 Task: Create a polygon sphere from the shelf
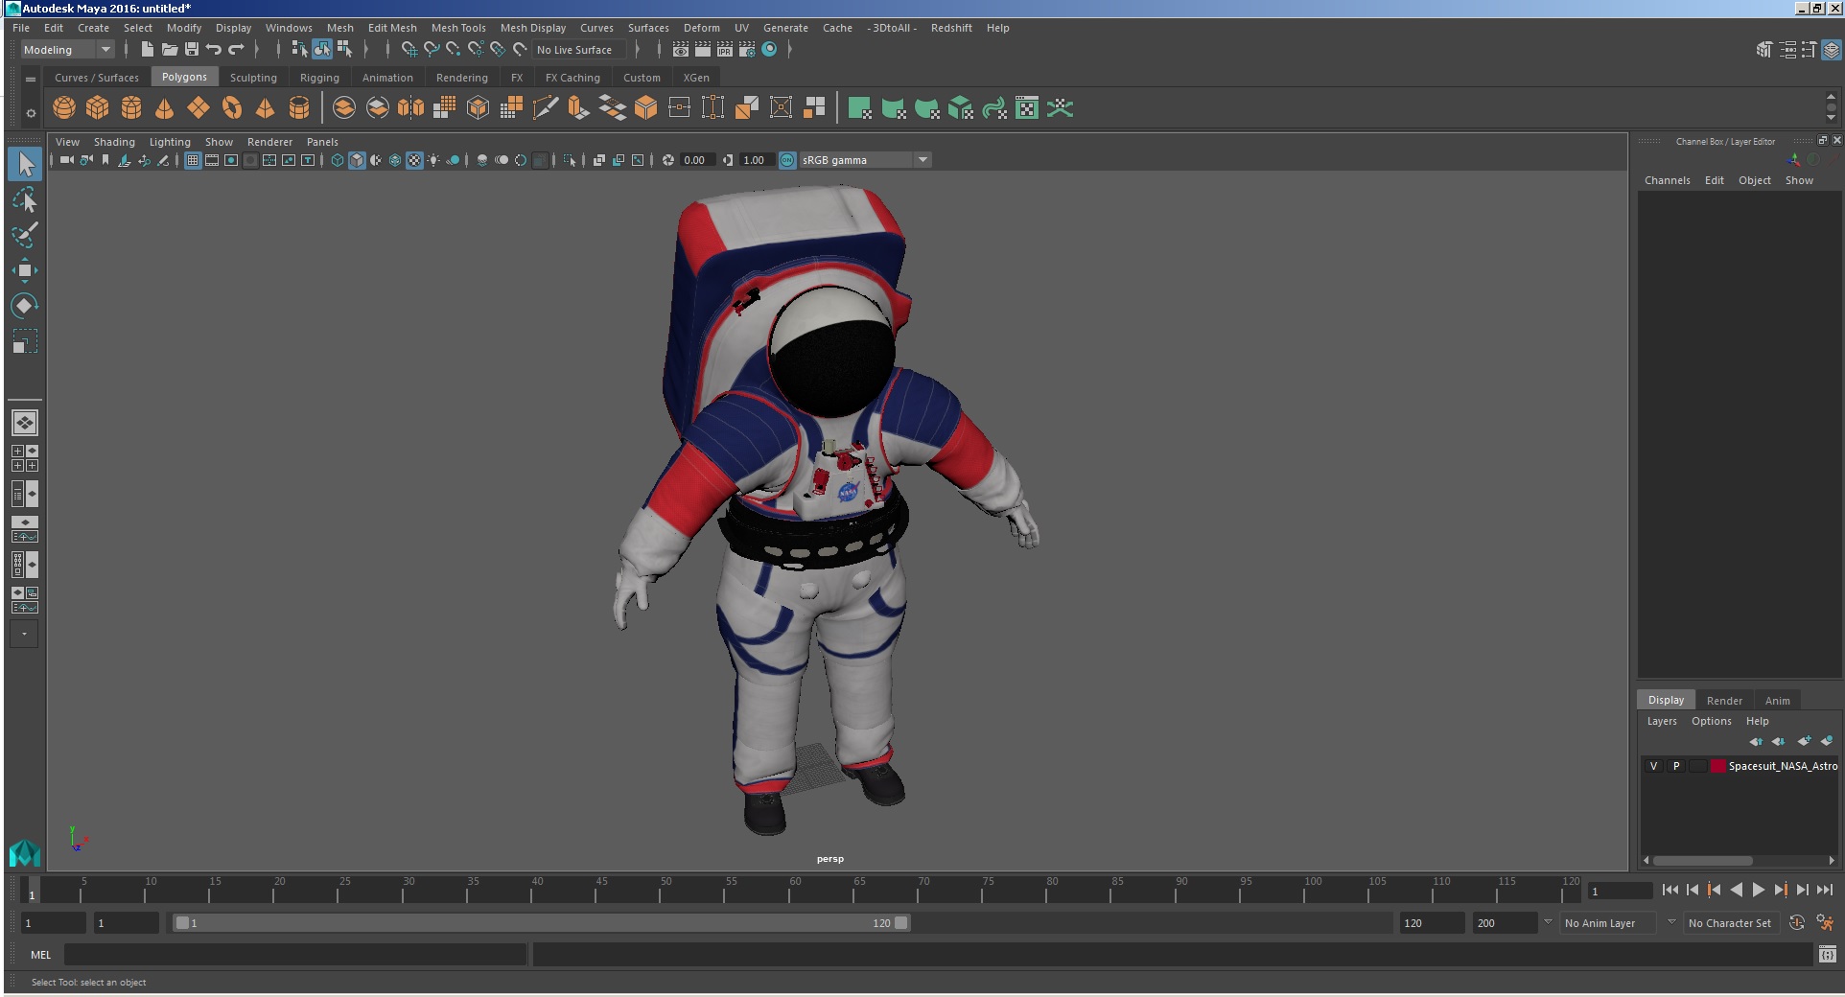[x=64, y=108]
